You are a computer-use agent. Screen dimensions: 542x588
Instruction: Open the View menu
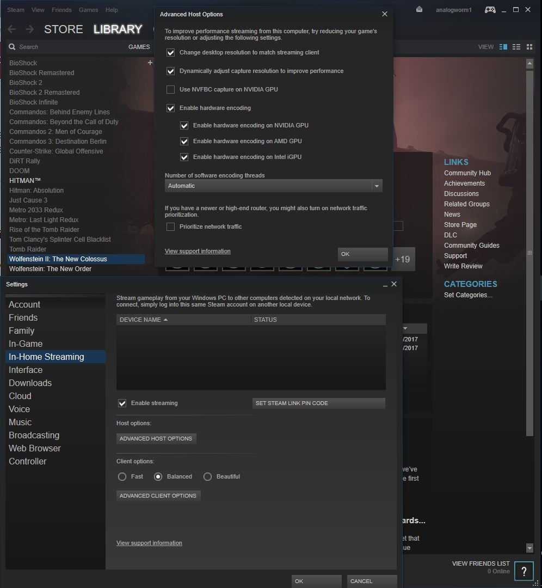38,10
